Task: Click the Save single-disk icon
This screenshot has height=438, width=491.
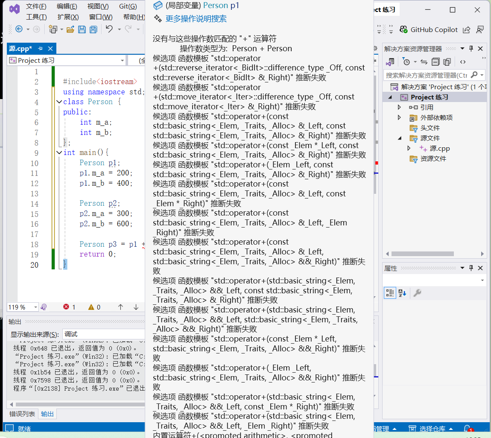Action: click(82, 29)
